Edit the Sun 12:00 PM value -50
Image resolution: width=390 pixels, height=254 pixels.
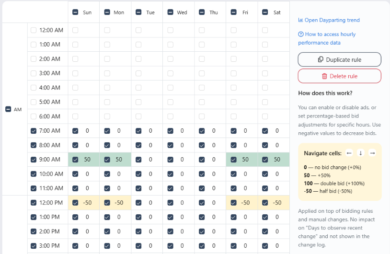coord(87,203)
